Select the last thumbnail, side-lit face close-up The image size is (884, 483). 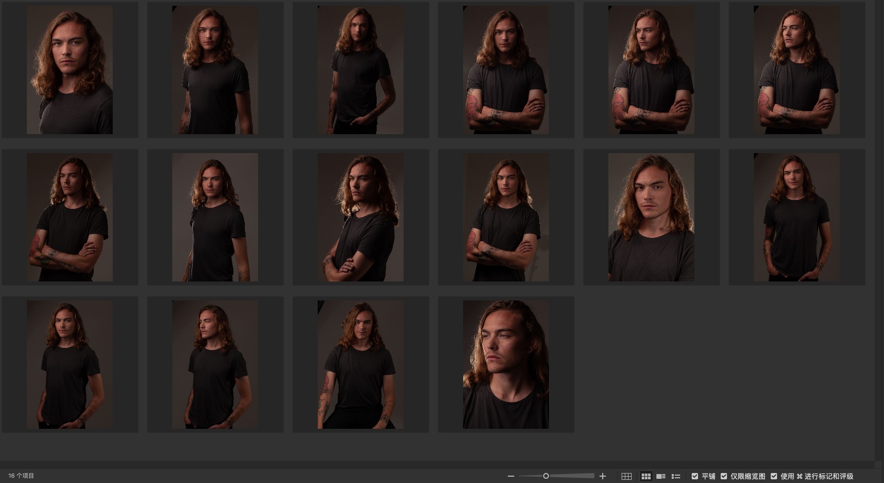(x=506, y=365)
